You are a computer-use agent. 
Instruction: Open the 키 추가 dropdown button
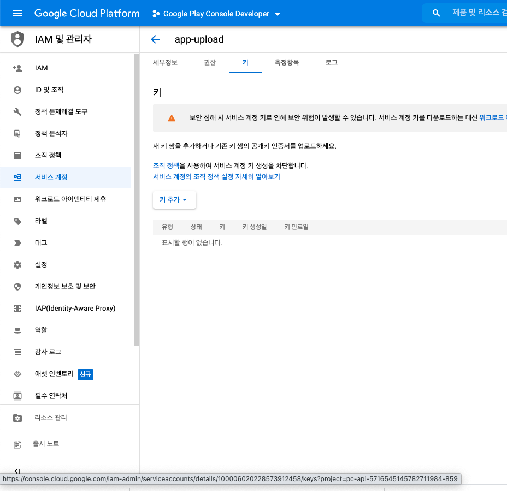point(174,200)
